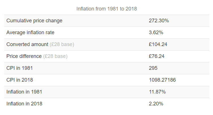Image resolution: width=213 pixels, height=115 pixels.
Task: Select the 'Inflation in 1981' label
Action: (24, 92)
